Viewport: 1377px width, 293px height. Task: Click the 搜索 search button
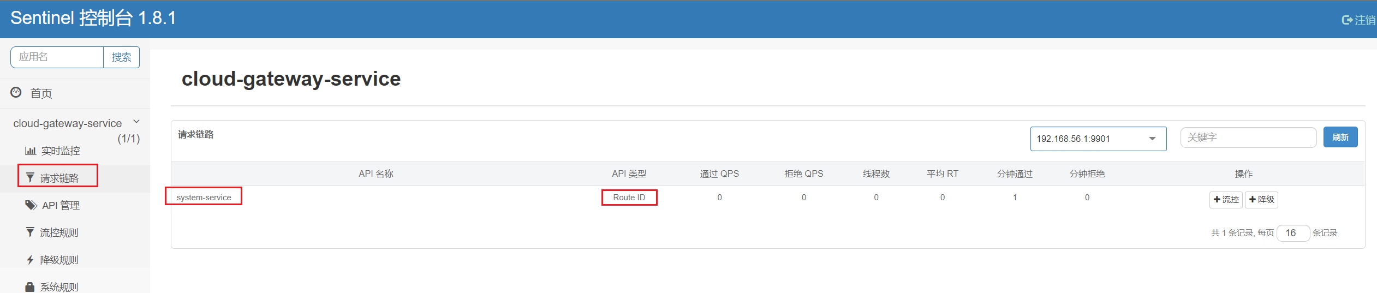tap(121, 57)
